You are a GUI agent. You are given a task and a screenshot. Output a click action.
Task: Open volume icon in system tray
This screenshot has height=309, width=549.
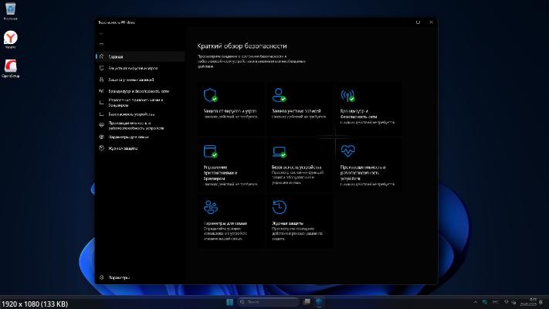coord(513,302)
